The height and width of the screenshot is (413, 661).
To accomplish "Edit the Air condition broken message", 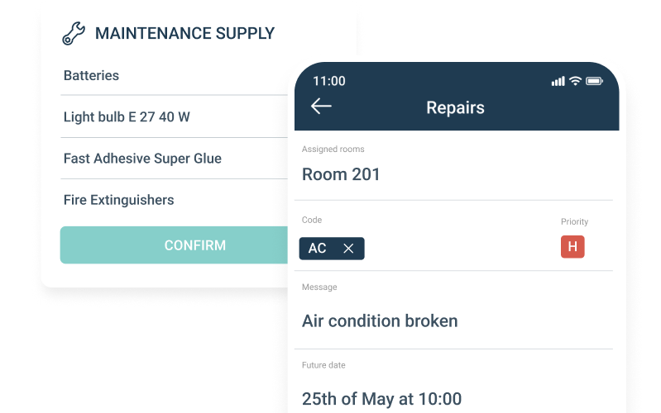I will point(380,320).
